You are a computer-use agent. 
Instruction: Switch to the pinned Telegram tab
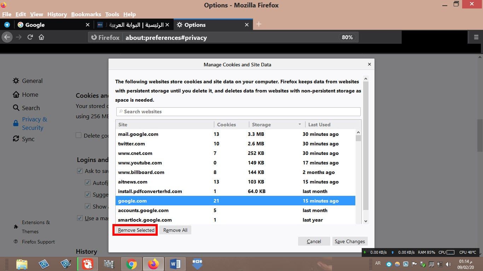(7, 25)
